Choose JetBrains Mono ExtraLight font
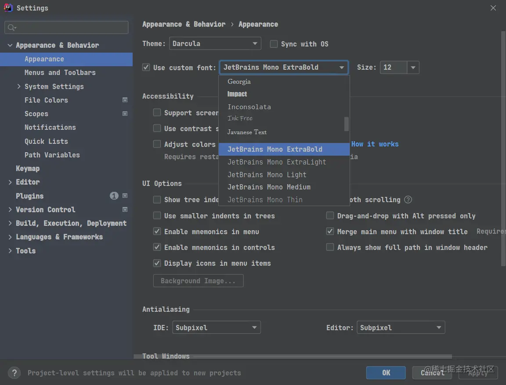The height and width of the screenshot is (385, 506). (x=284, y=162)
